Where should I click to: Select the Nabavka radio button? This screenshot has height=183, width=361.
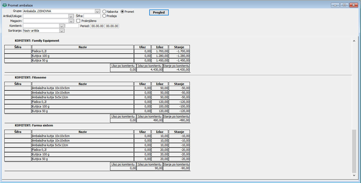click(x=104, y=12)
